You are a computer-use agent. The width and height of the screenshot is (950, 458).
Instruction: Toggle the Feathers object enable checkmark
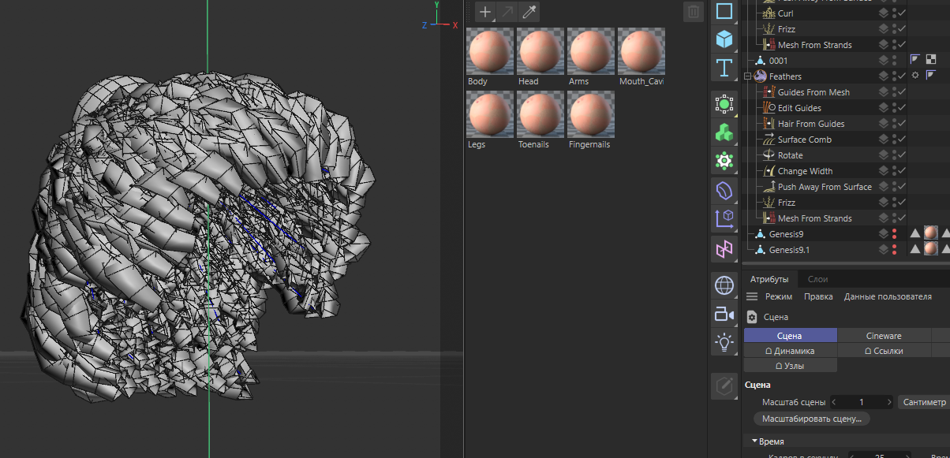click(x=902, y=76)
